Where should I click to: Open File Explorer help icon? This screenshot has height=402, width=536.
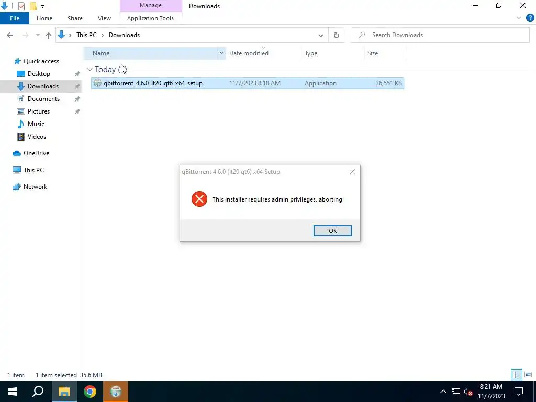530,18
